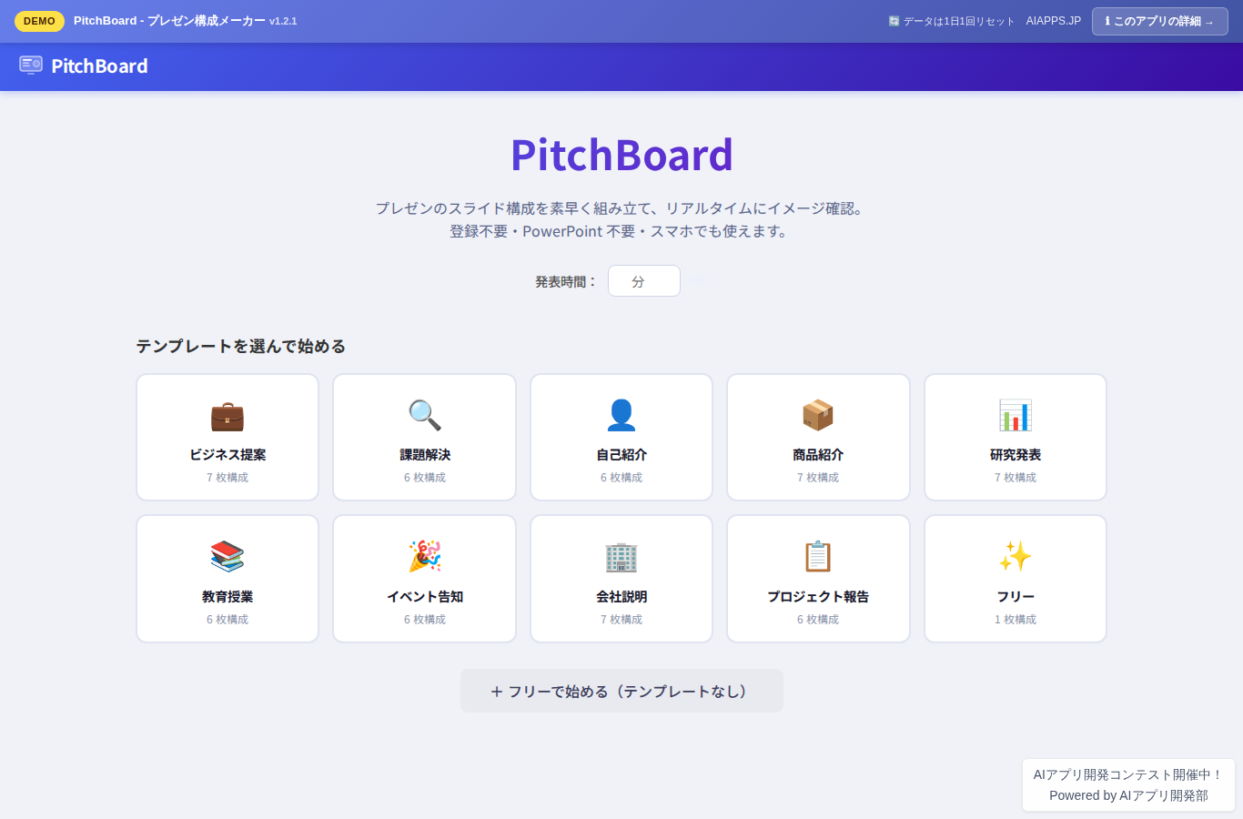This screenshot has height=819, width=1243.
Task: Click データは1日1回リセット text
Action: tap(958, 21)
